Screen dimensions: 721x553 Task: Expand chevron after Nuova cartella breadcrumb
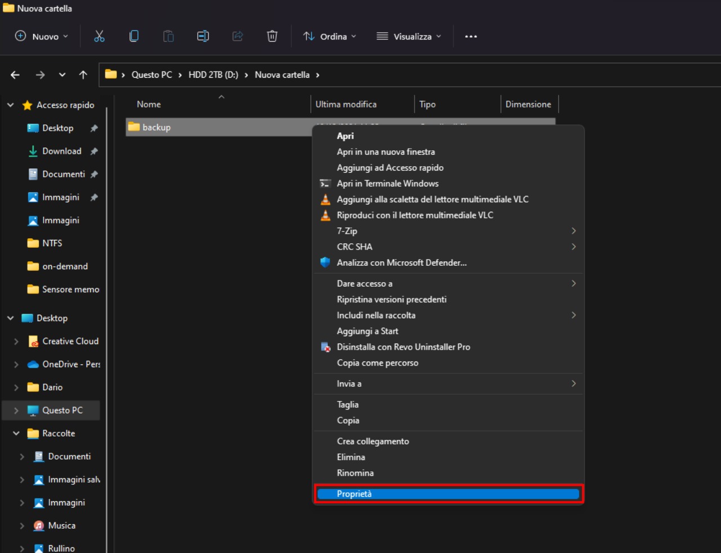[318, 75]
